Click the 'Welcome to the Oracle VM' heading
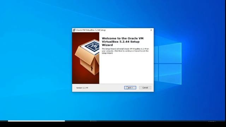Image resolution: width=226 pixels, height=127 pixels. [123, 42]
